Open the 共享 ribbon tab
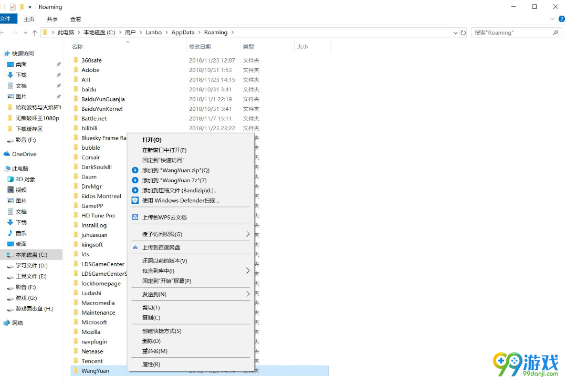Image resolution: width=566 pixels, height=385 pixels. [x=53, y=19]
